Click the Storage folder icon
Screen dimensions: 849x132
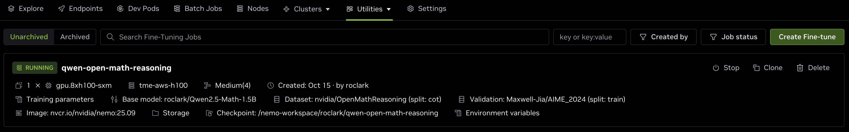155,113
